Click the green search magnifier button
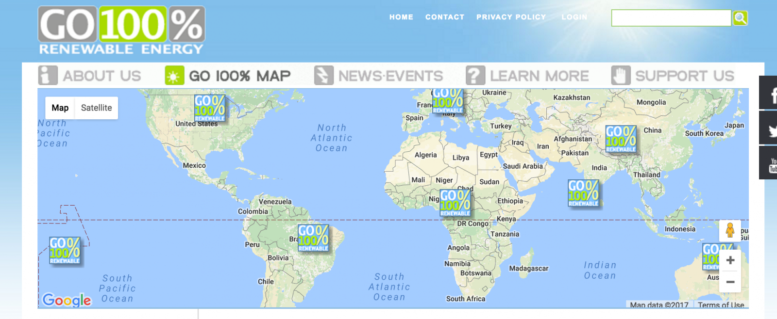Screen dimensions: 777x319 (740, 18)
